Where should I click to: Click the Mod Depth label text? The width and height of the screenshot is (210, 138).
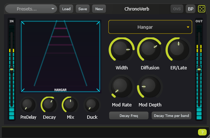[150, 105]
